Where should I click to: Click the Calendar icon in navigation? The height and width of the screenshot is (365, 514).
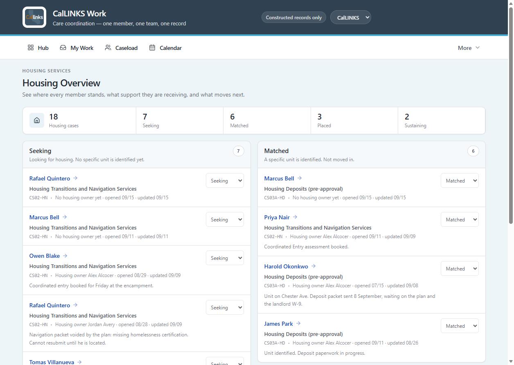click(x=152, y=48)
